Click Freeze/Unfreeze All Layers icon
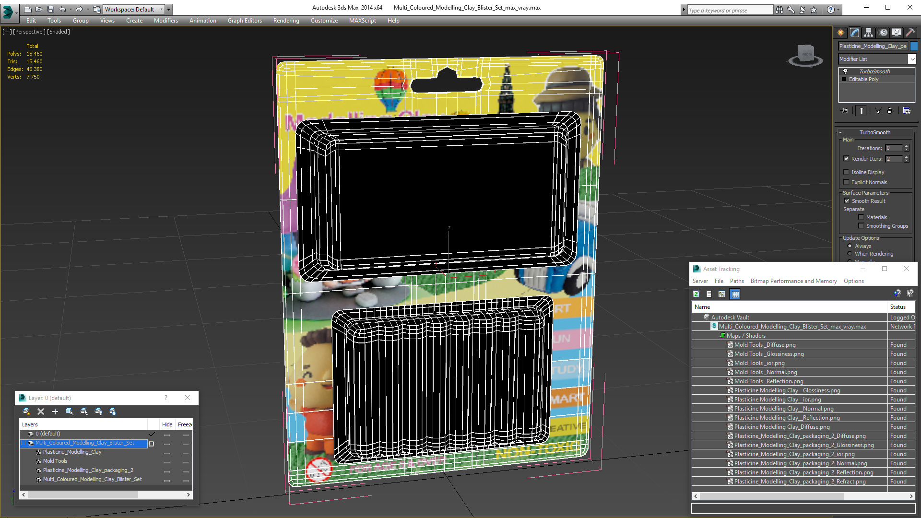 click(113, 412)
